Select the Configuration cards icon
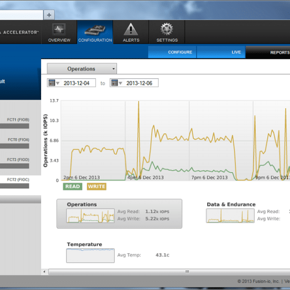Viewport: 290px width, 290px height. (x=95, y=30)
